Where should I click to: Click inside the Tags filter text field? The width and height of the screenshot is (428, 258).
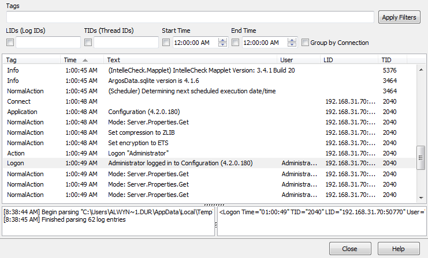(x=189, y=17)
